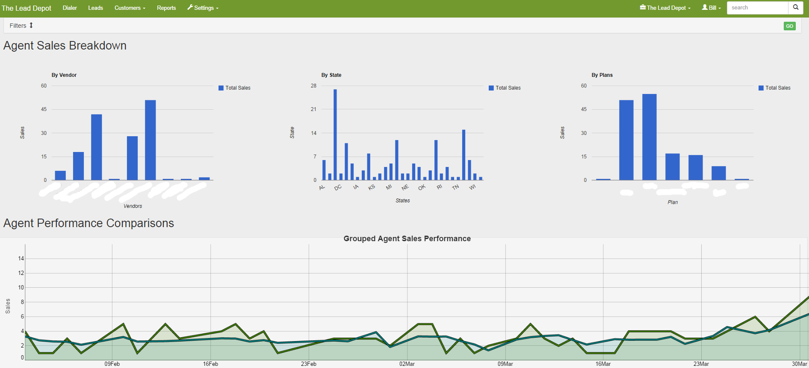
Task: Open the Bill user dropdown
Action: pyautogui.click(x=712, y=8)
